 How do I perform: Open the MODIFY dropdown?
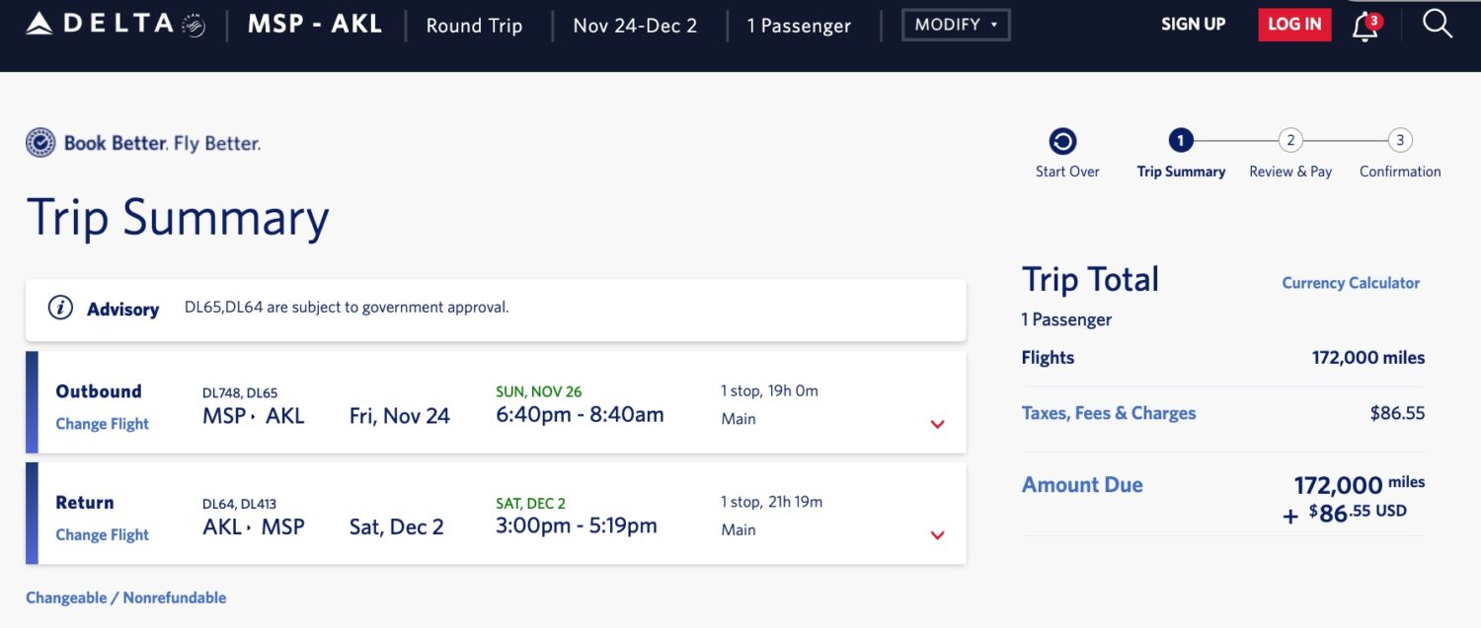pyautogui.click(x=955, y=24)
